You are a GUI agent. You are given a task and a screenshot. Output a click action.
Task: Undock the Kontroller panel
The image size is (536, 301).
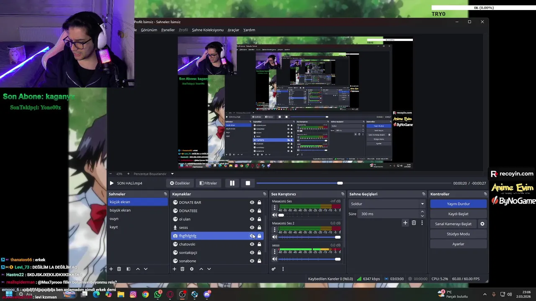tap(485, 194)
